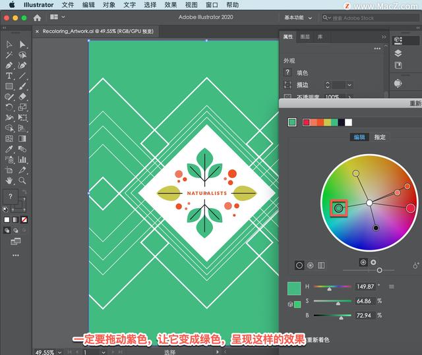Image resolution: width=422 pixels, height=355 pixels.
Task: Activate the Type tool
Action: click(x=9, y=76)
